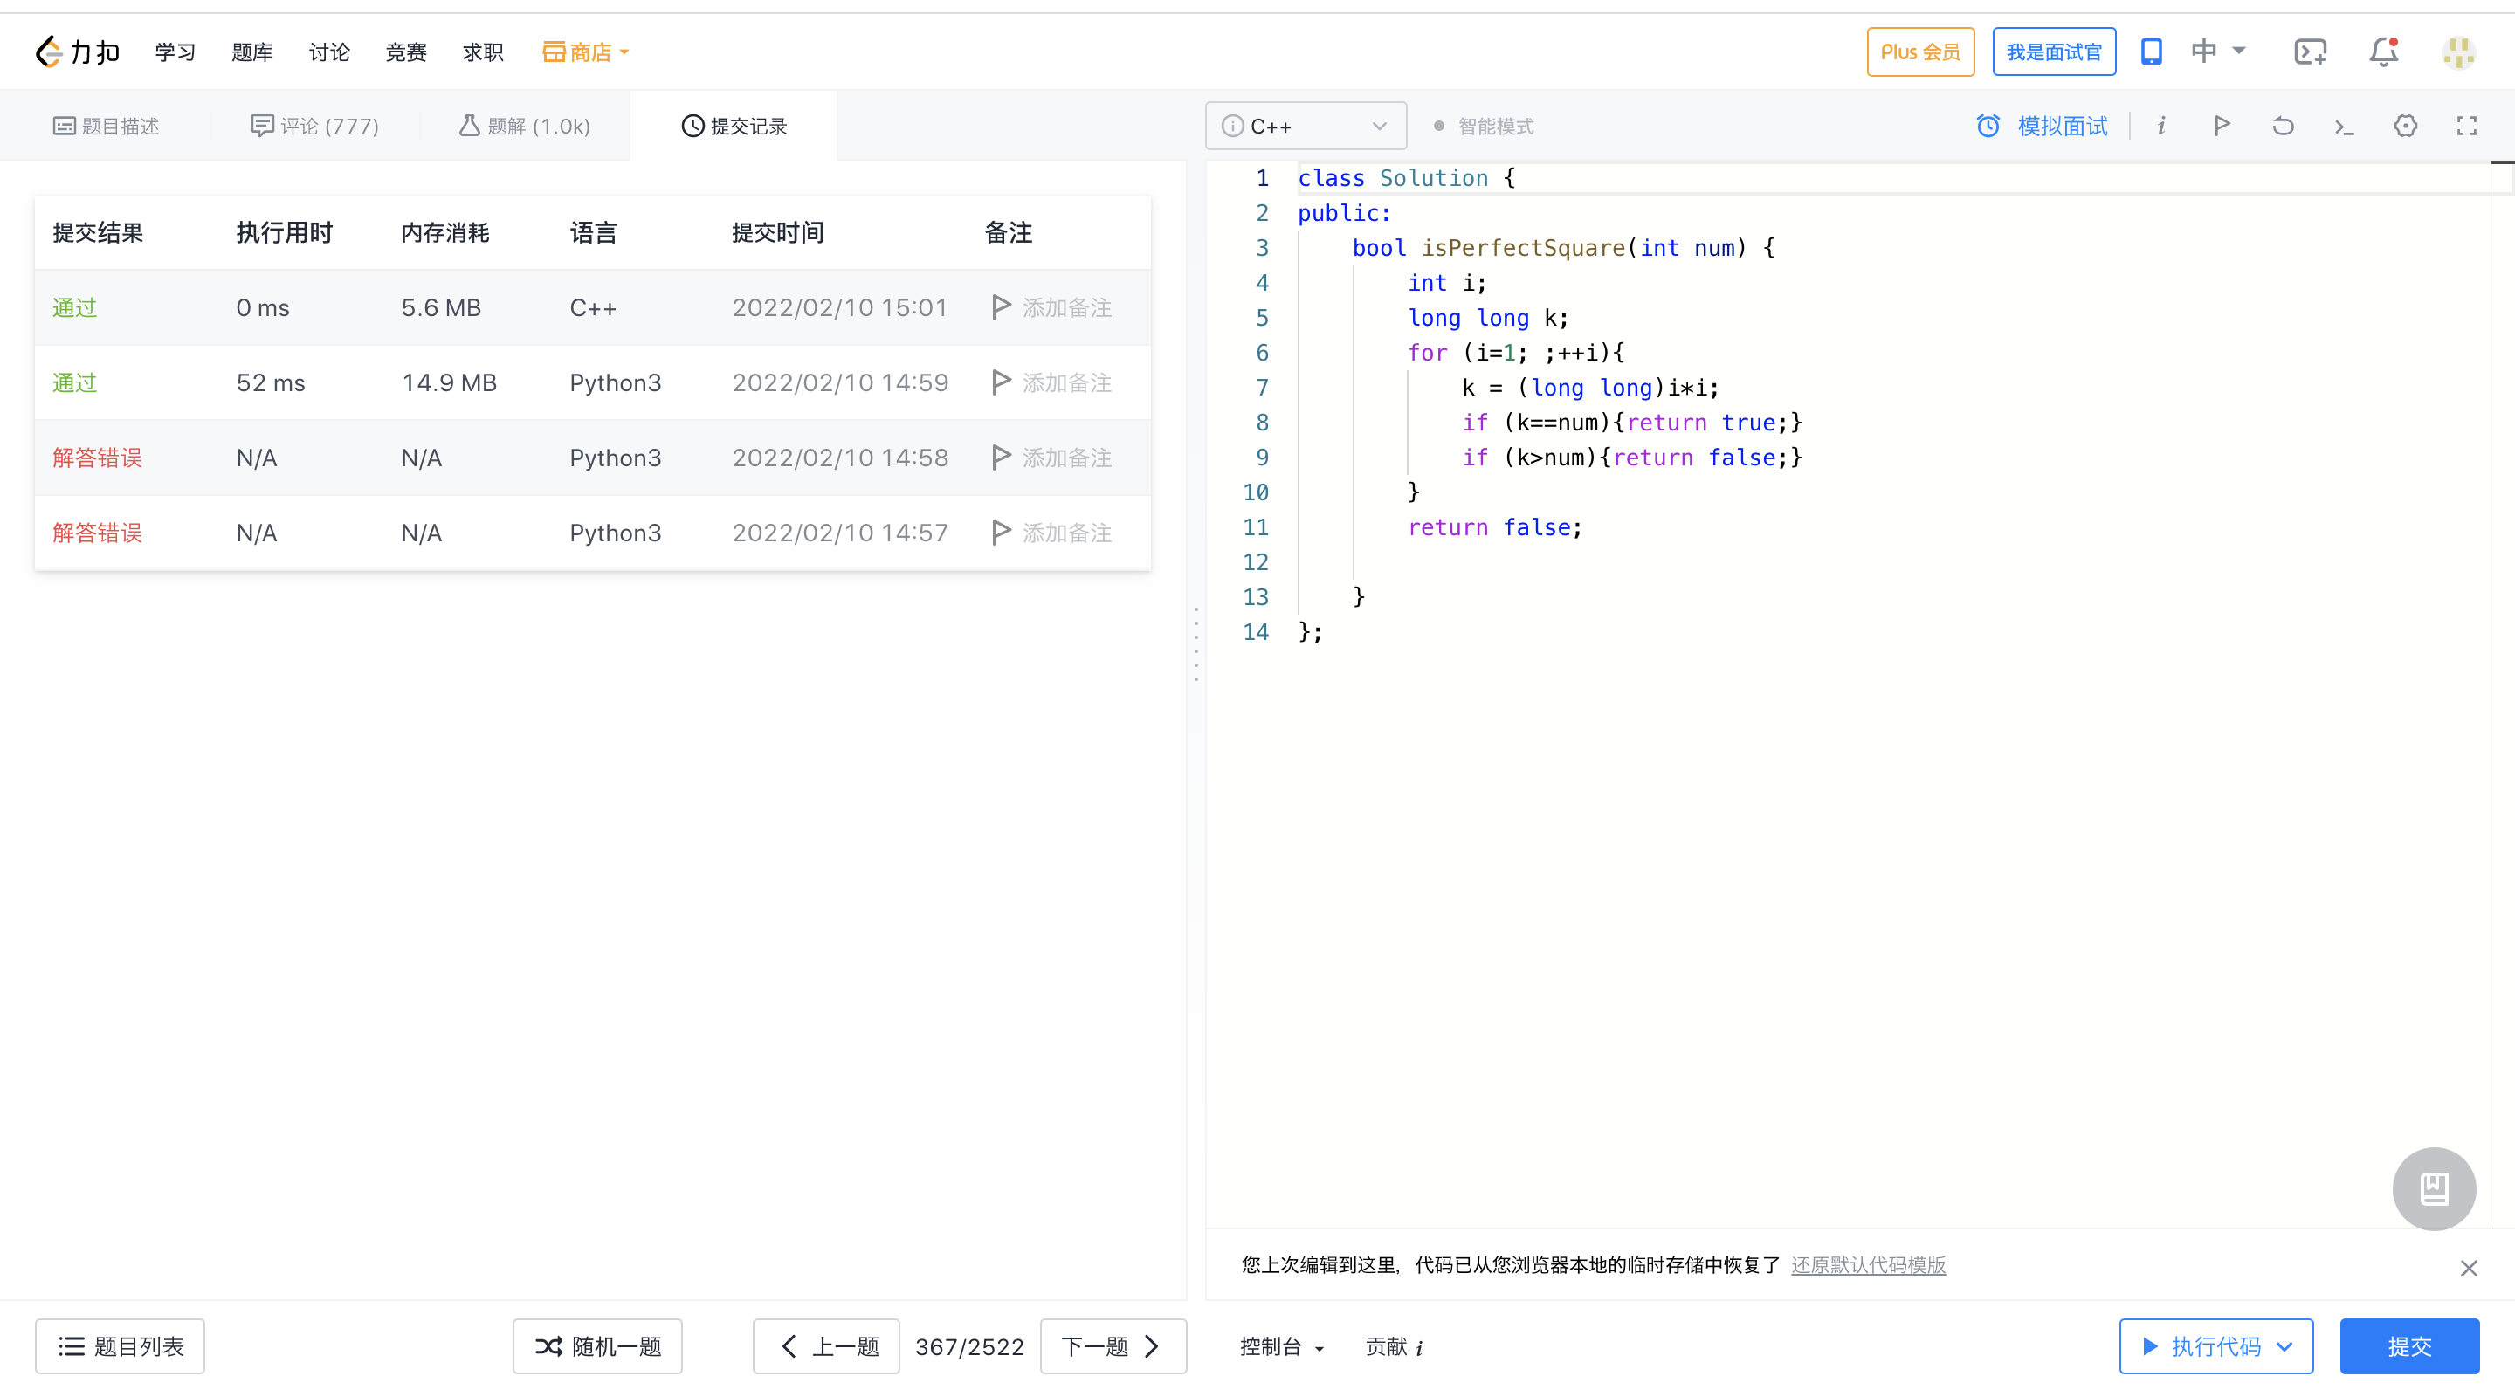The width and height of the screenshot is (2515, 1390).
Task: Open the playground terminal icon in header
Action: click(x=2310, y=52)
